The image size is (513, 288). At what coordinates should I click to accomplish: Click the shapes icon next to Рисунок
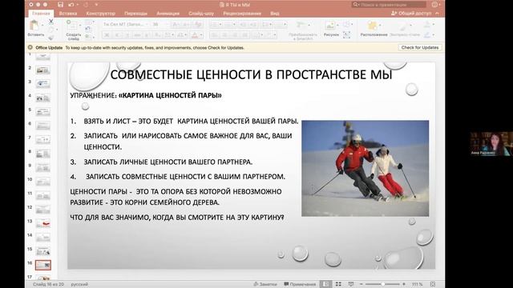pyautogui.click(x=346, y=25)
